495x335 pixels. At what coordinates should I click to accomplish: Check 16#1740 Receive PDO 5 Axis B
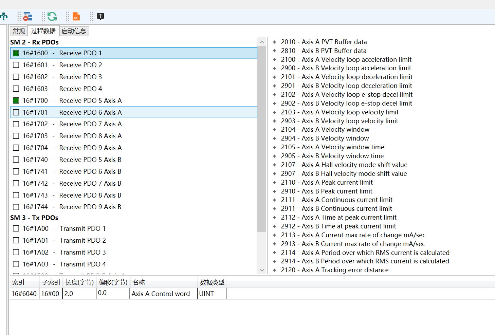(16, 160)
